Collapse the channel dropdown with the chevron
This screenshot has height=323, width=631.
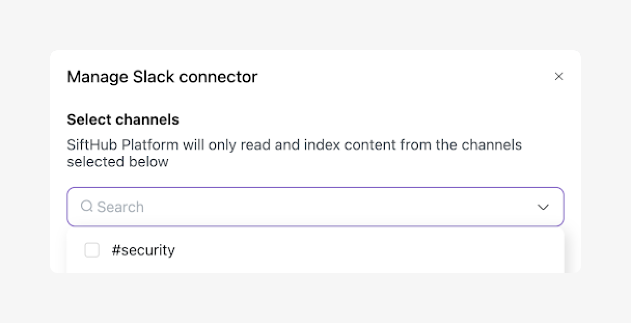coord(543,207)
